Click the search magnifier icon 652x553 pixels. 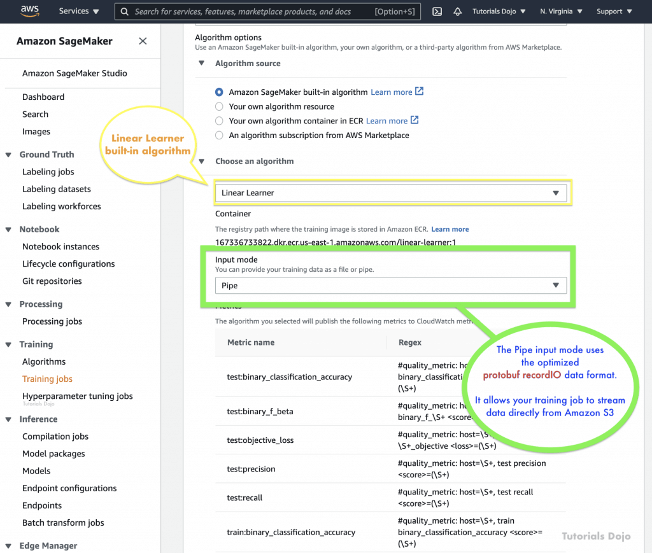(x=124, y=11)
